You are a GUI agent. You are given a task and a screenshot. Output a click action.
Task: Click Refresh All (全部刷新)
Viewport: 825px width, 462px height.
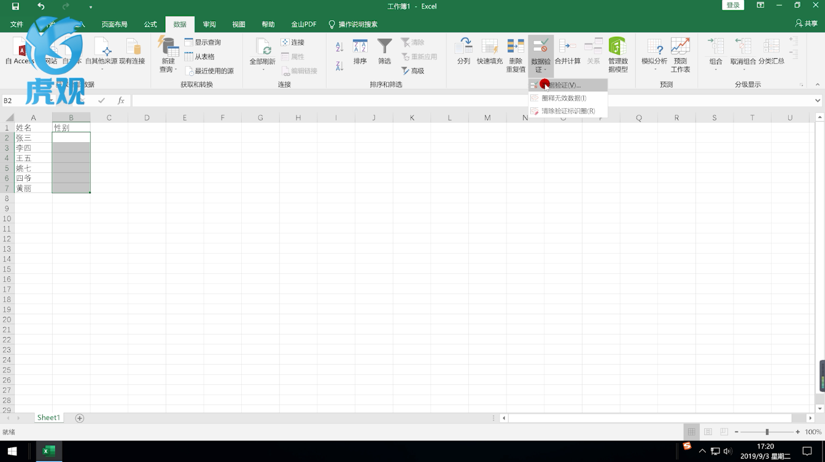click(262, 55)
